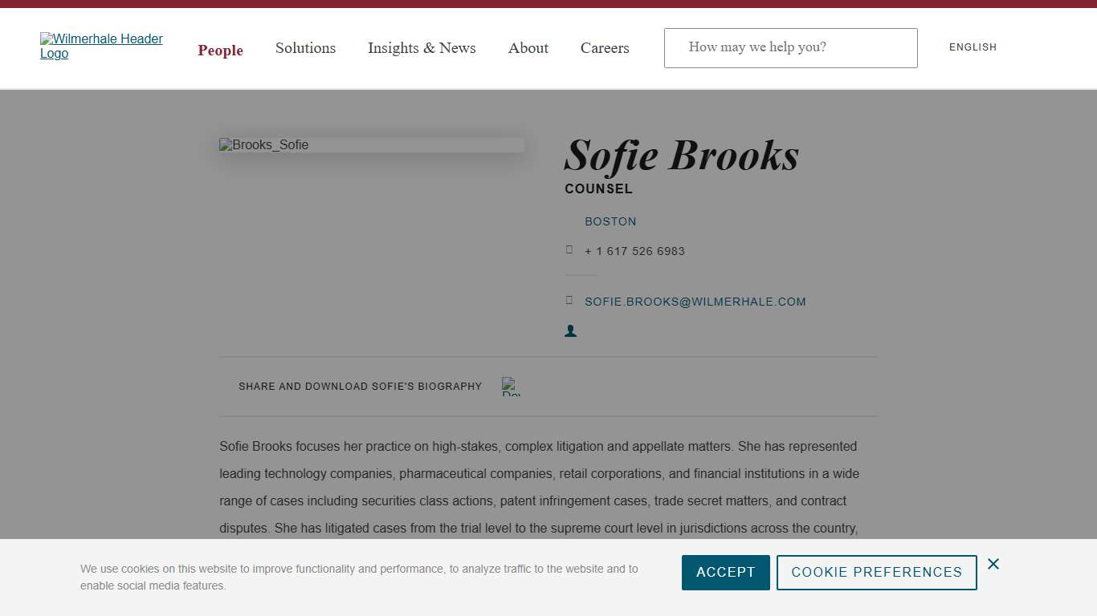Open the People menu

(x=220, y=50)
